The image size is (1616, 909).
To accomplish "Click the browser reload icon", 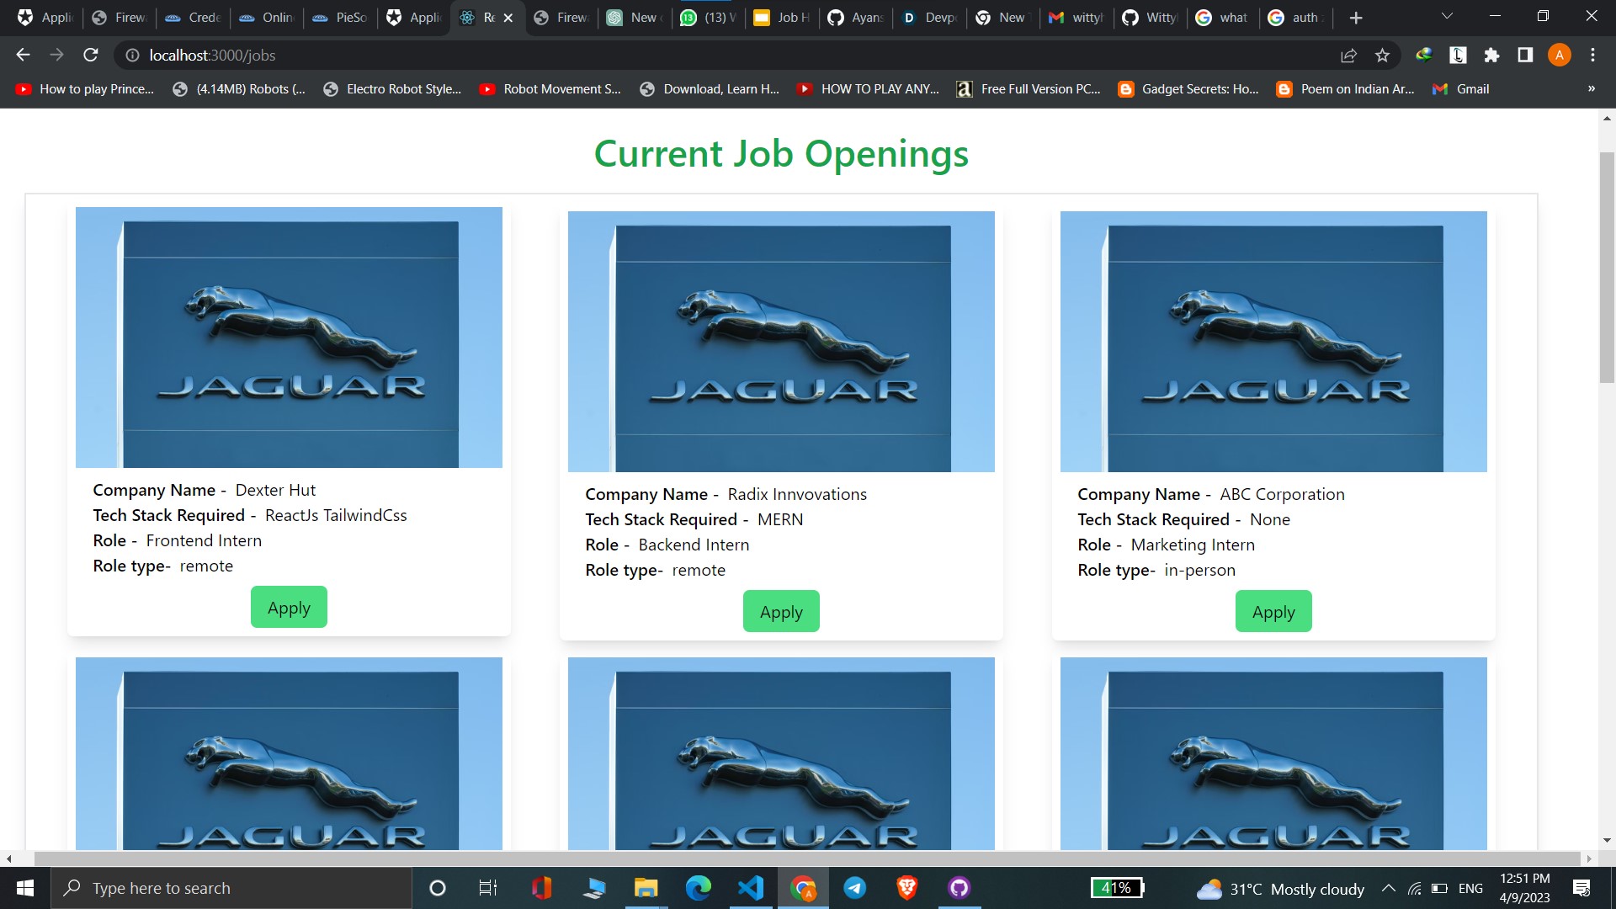I will click(x=91, y=55).
